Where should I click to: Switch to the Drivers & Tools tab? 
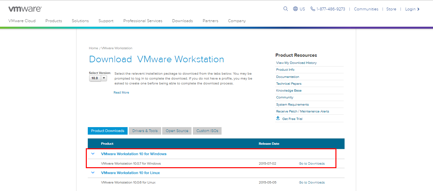point(145,131)
